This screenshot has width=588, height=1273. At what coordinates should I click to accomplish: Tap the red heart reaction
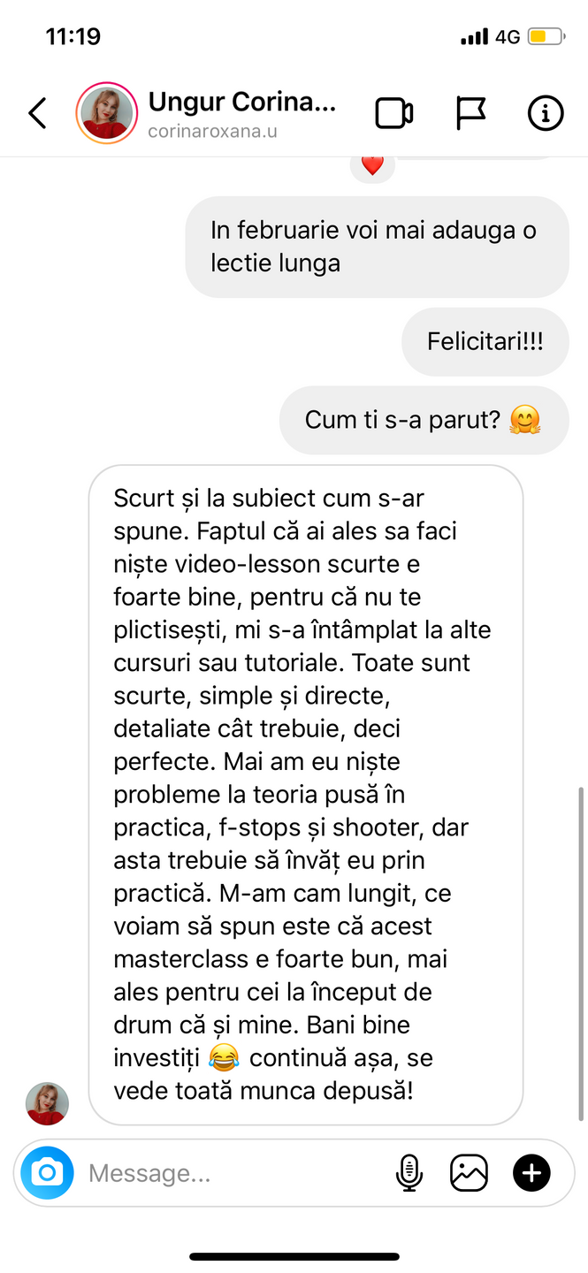(x=372, y=165)
